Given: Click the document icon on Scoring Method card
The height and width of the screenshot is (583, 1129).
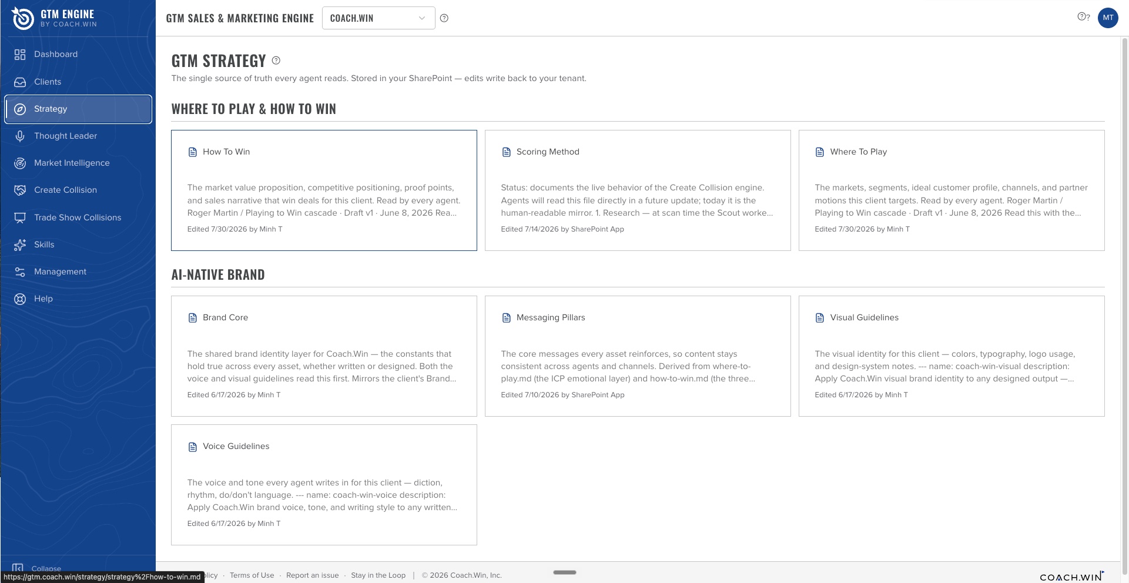Looking at the screenshot, I should pyautogui.click(x=506, y=152).
